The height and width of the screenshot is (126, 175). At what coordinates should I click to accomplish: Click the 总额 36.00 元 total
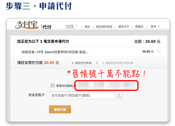click(x=147, y=41)
